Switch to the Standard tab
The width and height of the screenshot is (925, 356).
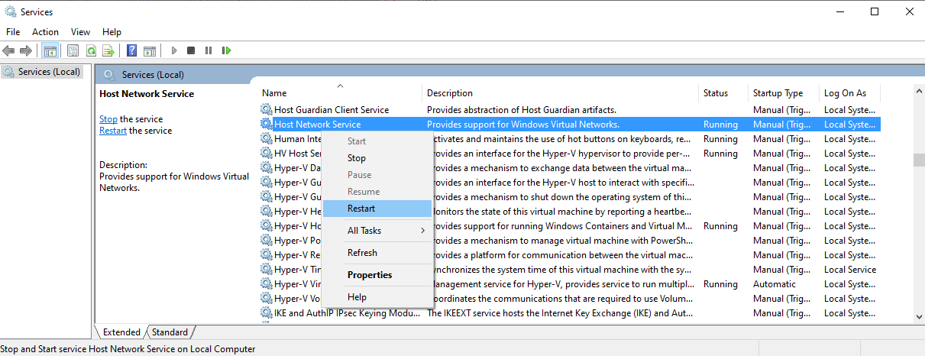[170, 332]
